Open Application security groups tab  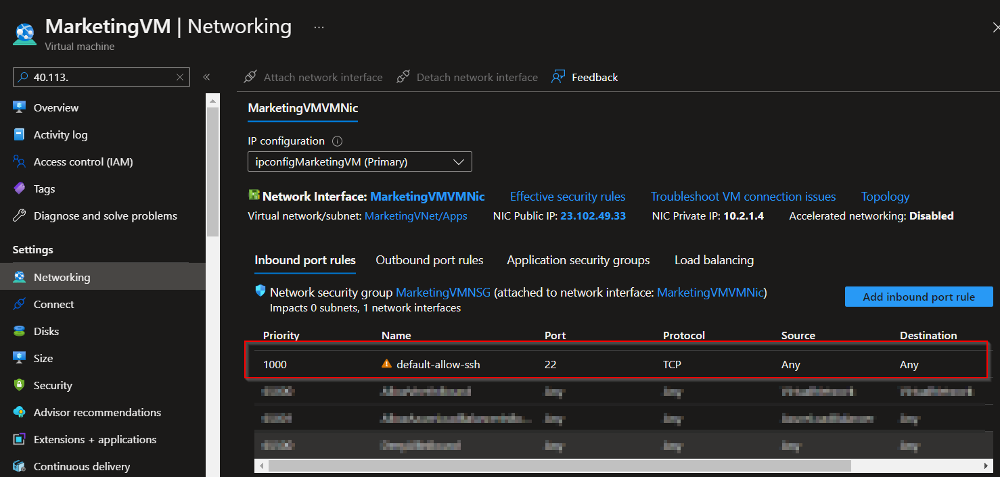pos(578,260)
